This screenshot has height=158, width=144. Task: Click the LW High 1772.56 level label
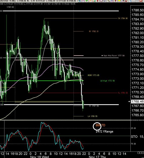pyautogui.click(x=108, y=81)
